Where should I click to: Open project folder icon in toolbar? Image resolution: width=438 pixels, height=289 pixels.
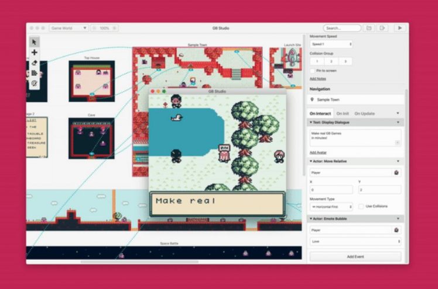[369, 28]
